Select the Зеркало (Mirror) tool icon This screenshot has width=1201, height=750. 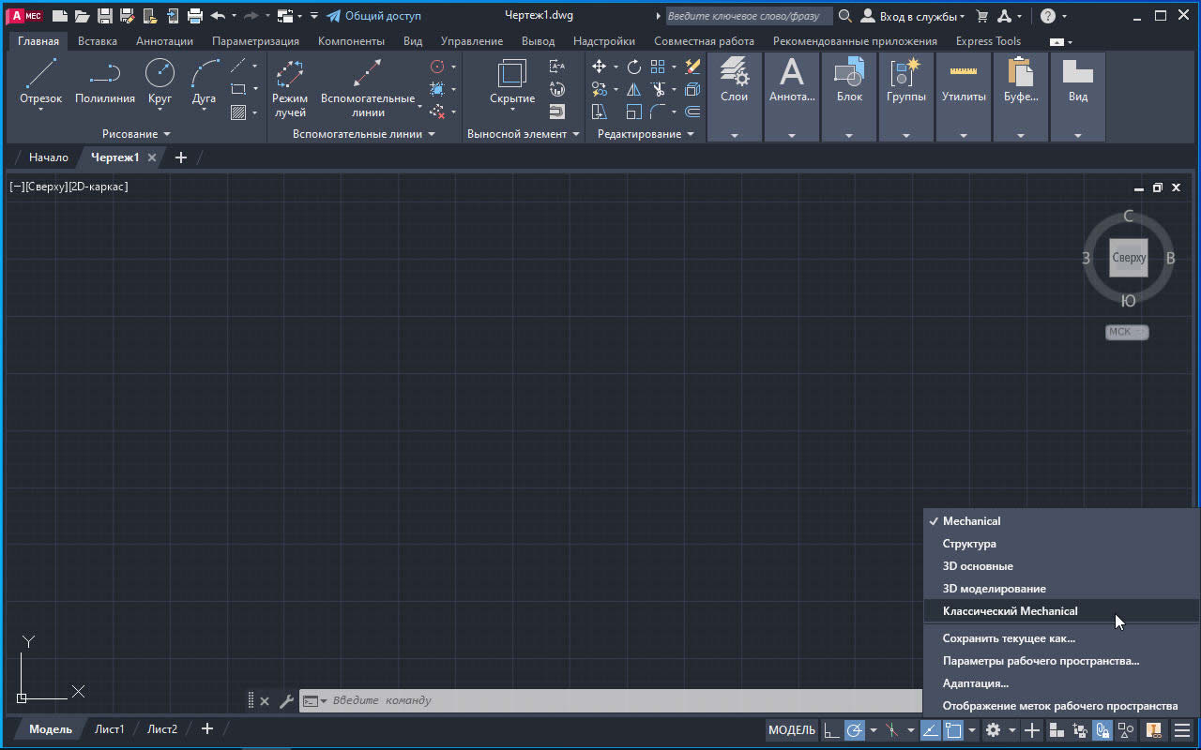[x=633, y=91]
